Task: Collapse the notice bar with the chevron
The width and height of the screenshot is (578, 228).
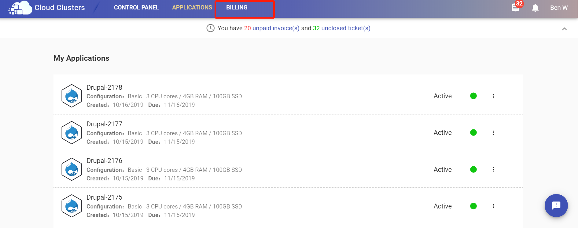Action: [x=565, y=29]
